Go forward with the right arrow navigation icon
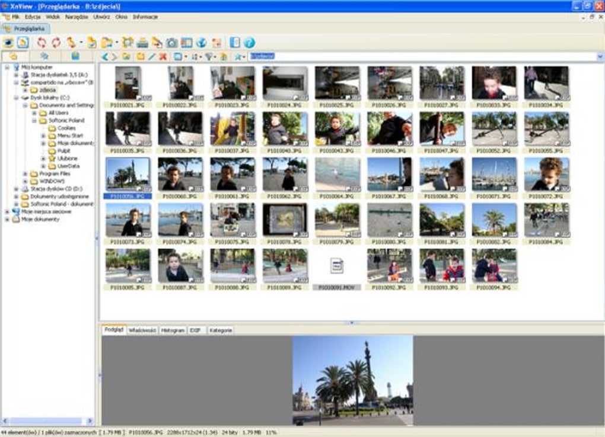 pyautogui.click(x=114, y=57)
